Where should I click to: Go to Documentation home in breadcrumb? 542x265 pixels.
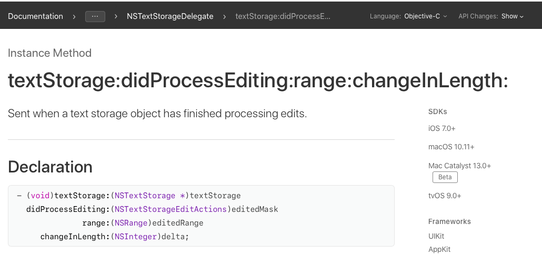tap(35, 16)
